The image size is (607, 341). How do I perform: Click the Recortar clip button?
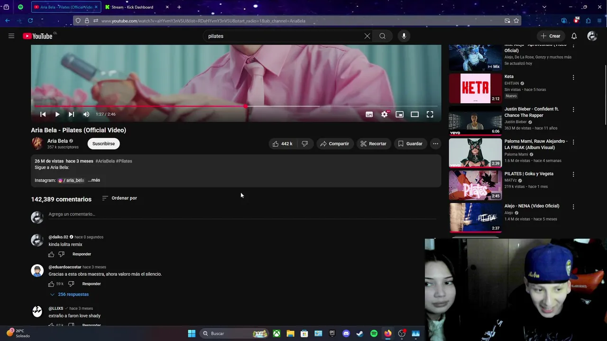tap(374, 144)
